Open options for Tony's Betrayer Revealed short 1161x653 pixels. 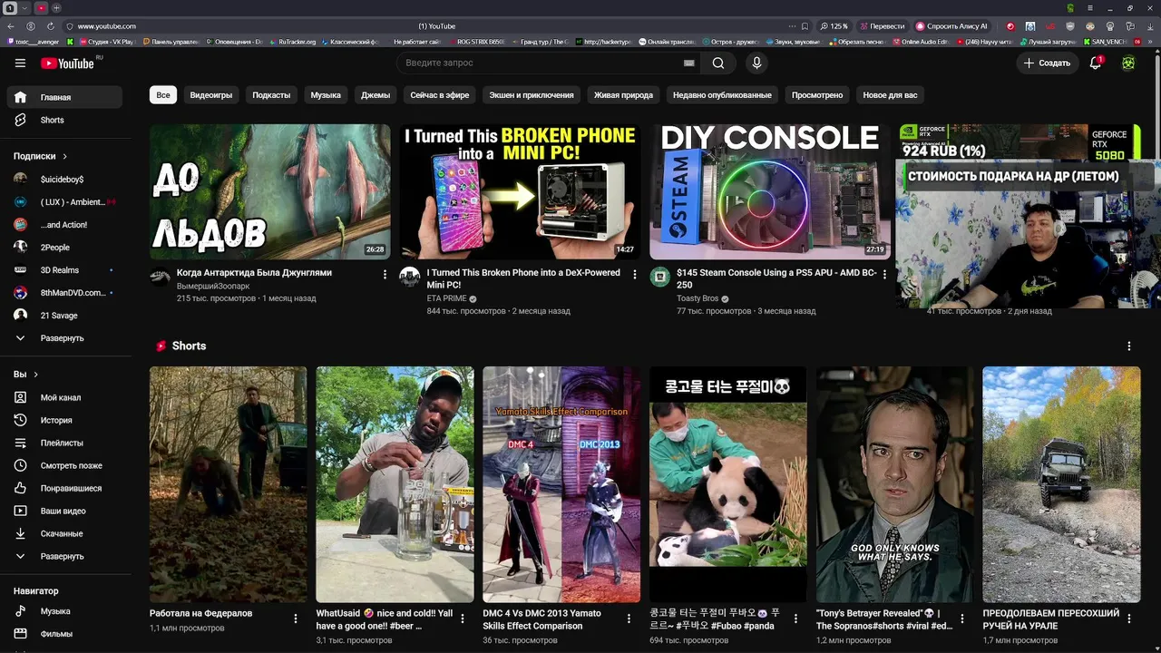962,619
